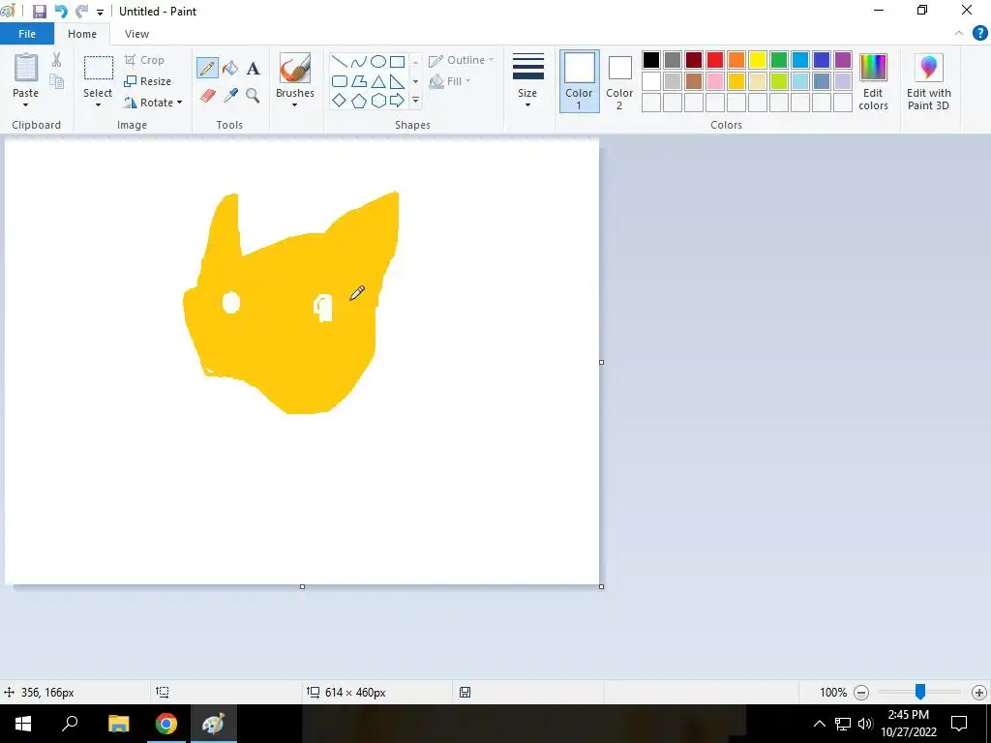Click the Zoom in plus button
Image resolution: width=991 pixels, height=743 pixels.
[x=979, y=693]
